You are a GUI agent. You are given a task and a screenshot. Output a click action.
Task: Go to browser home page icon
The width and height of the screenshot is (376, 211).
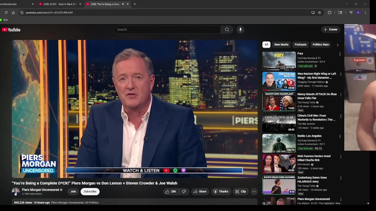coord(13,13)
